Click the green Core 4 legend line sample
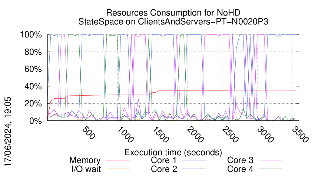Screen dimensions: 315x176 coord(271,169)
